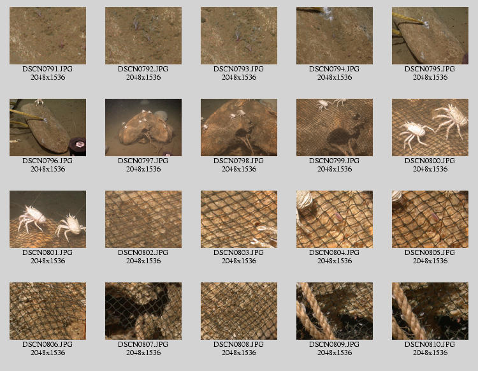Select the DSCN0802.JPG netting thumbnail
Screen dimensions: 478x371
(x=143, y=219)
